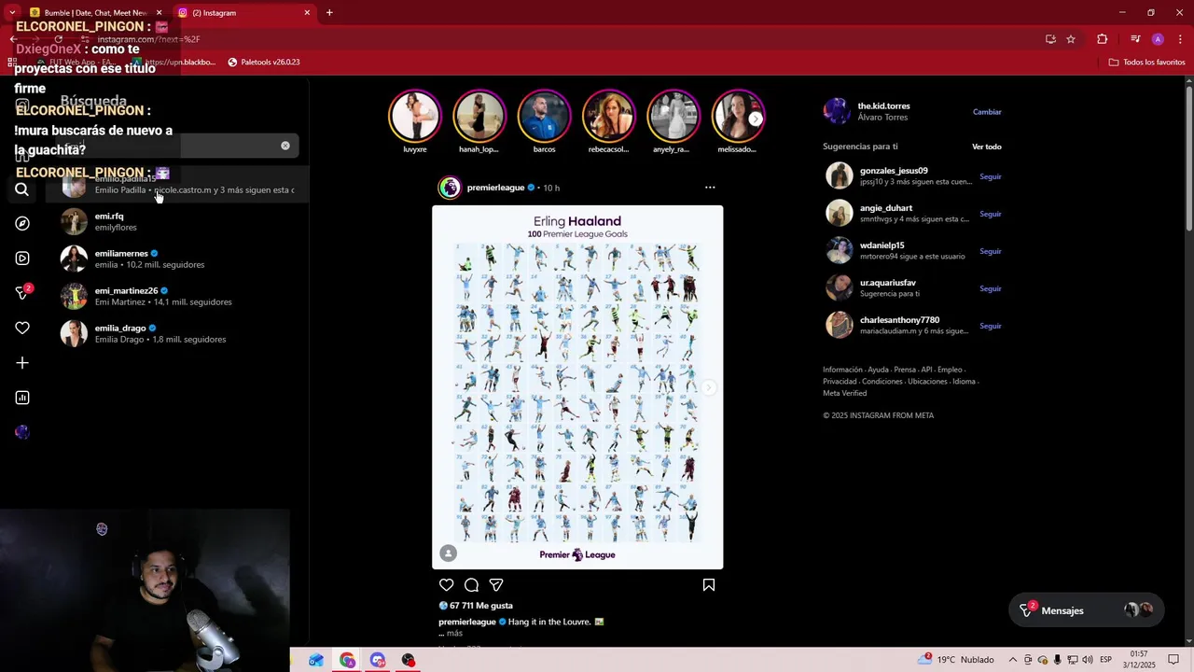Open Outlook from the taskbar
The width and height of the screenshot is (1194, 672).
tap(316, 660)
